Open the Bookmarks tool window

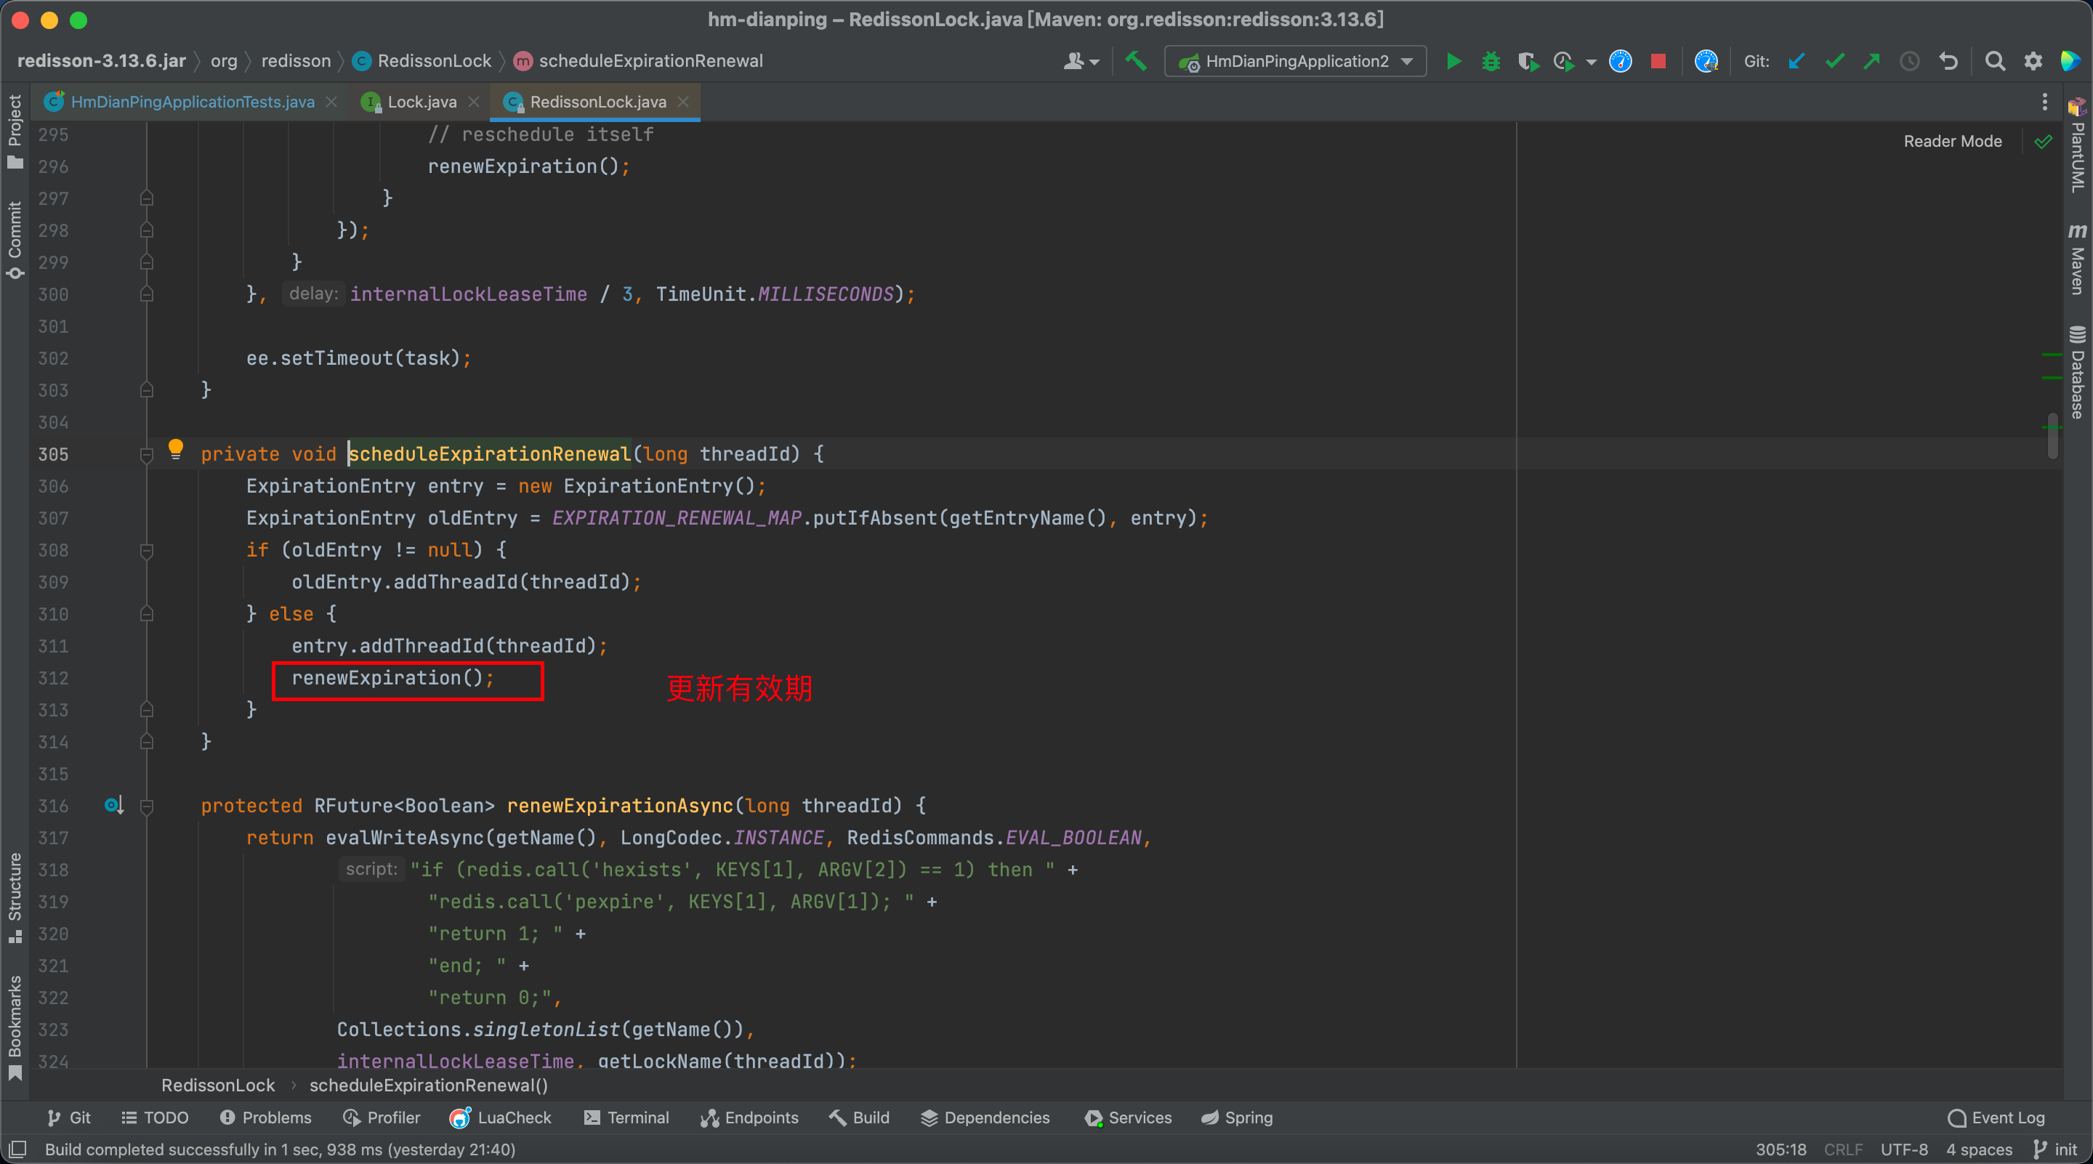[15, 1028]
